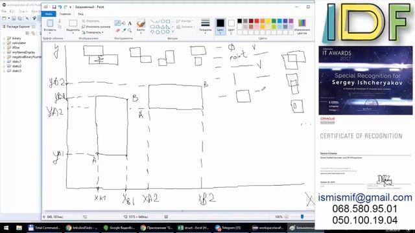Open the Paste dropdown arrow
The image size is (415, 233).
(x=50, y=33)
